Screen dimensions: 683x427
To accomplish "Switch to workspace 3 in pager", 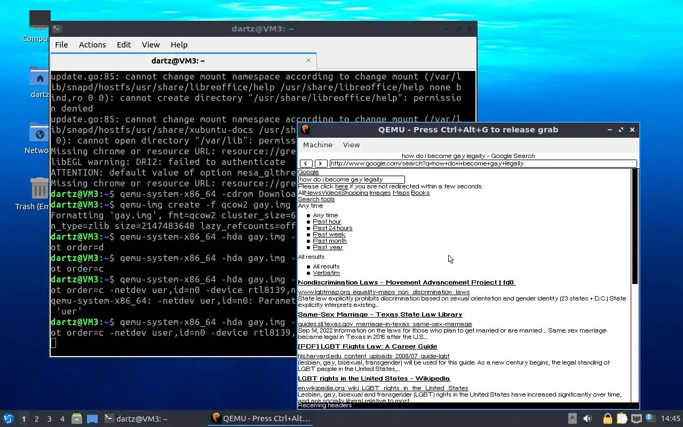I will tap(49, 419).
